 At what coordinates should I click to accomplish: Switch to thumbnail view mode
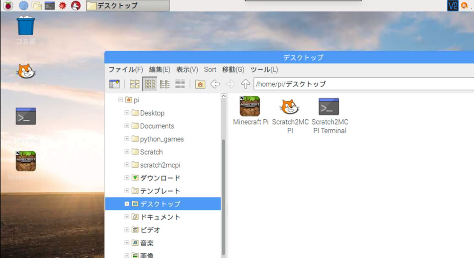tap(150, 84)
